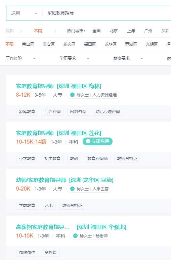The image size is (171, 260).
Task: Expand the 薪资要求 filter dropdown
Action: [128, 58]
